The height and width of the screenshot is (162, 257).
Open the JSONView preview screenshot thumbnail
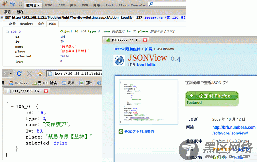[x=148, y=102]
